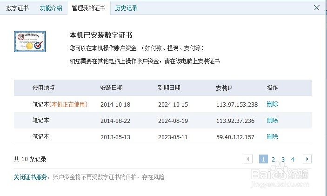Screen dimensions: 327x196
Task: Click the 关闭证书服务 link
Action: tap(30, 177)
